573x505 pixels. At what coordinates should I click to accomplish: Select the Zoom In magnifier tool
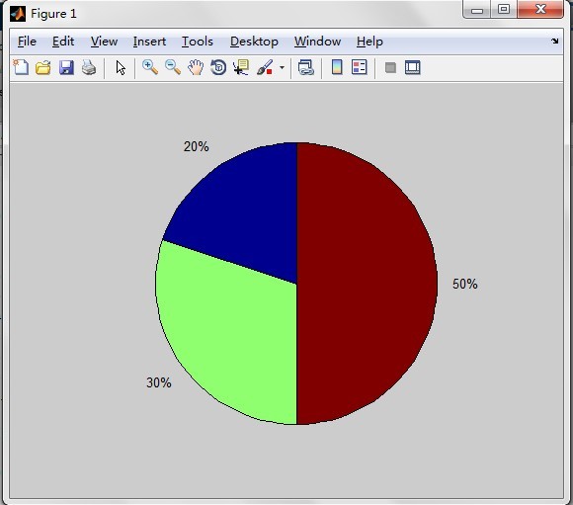click(150, 67)
